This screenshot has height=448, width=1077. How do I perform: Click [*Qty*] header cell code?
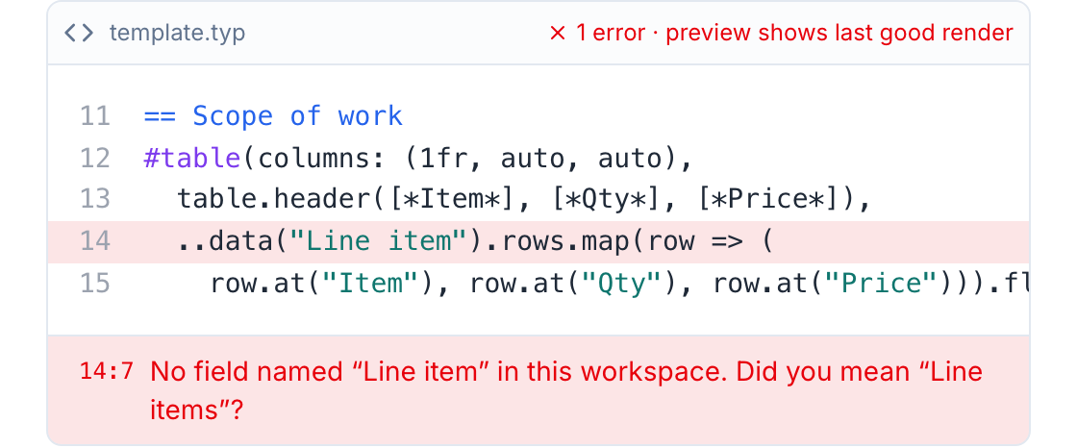609,200
